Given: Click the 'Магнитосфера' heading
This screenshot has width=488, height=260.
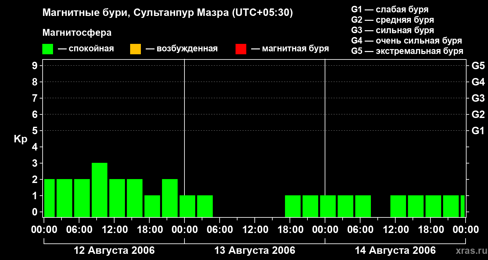Looking at the screenshot, I should pyautogui.click(x=77, y=33).
